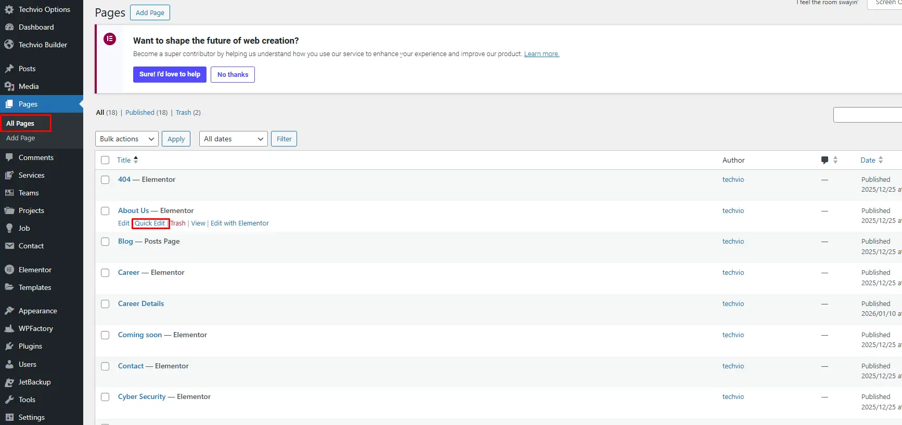Click the Coming soon page title
This screenshot has height=425, width=902.
(x=140, y=335)
